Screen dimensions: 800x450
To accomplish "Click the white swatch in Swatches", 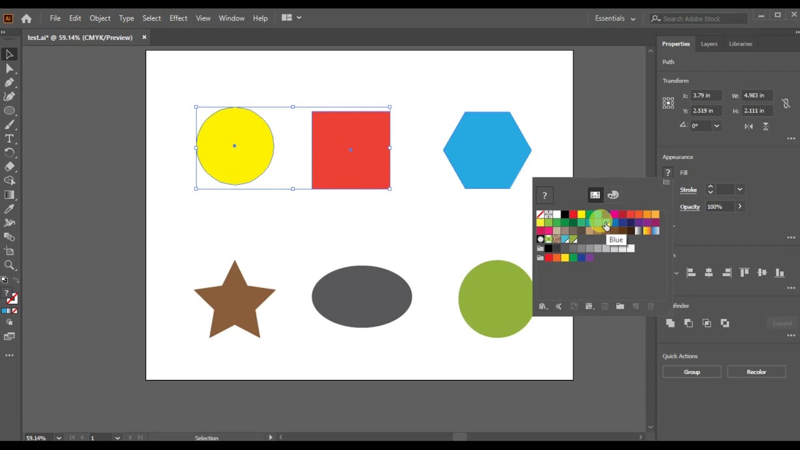I will point(557,214).
